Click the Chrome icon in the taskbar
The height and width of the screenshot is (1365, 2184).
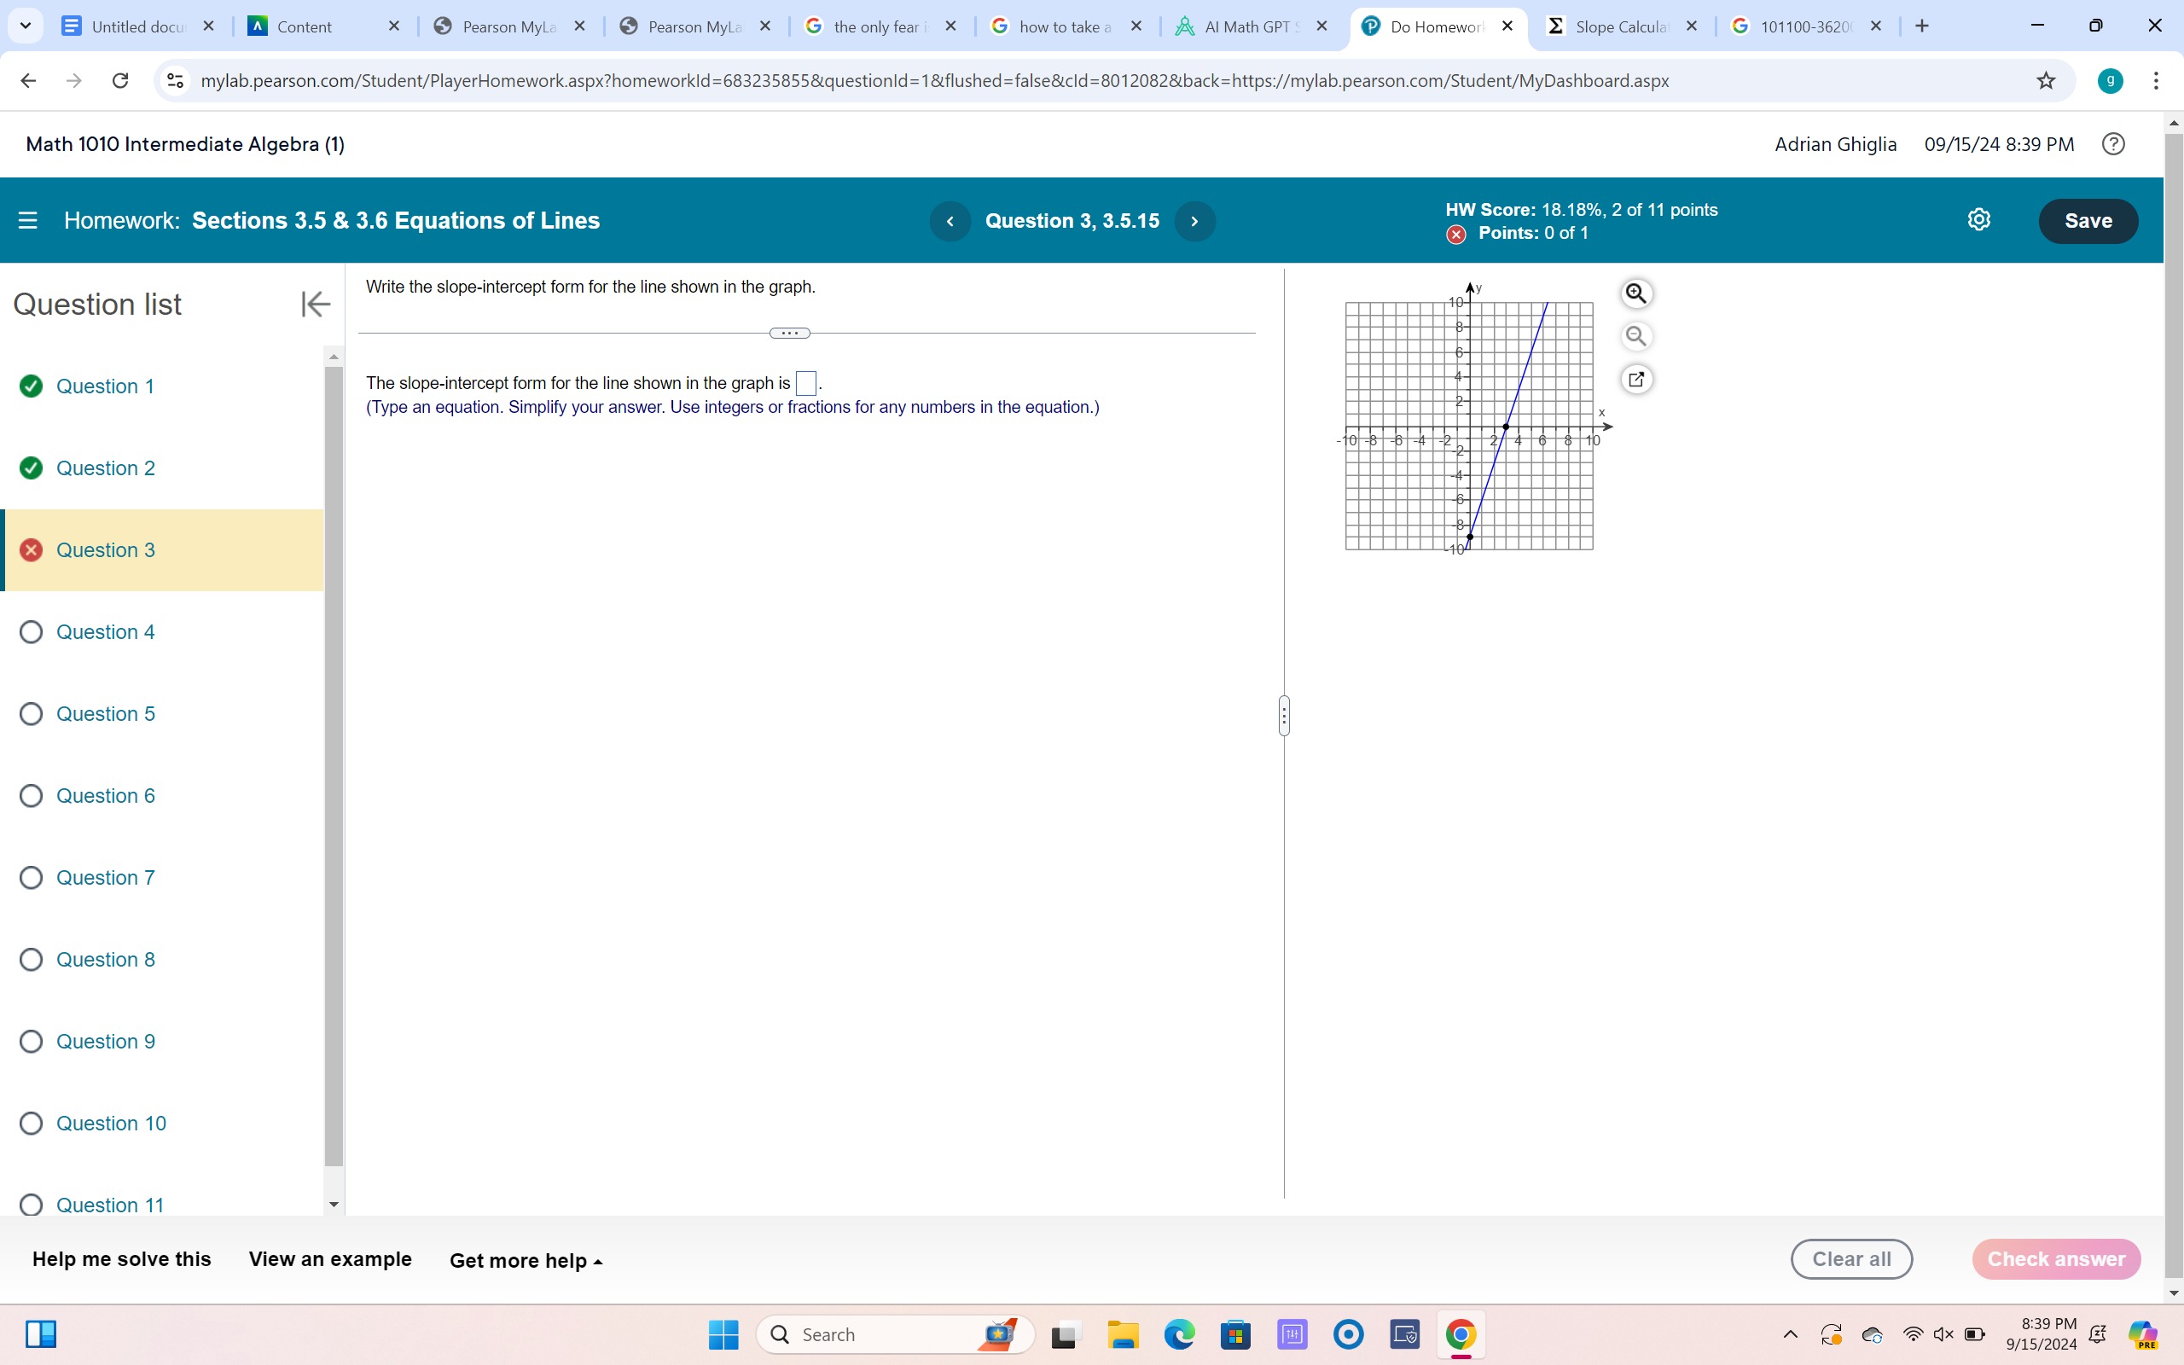[1461, 1334]
